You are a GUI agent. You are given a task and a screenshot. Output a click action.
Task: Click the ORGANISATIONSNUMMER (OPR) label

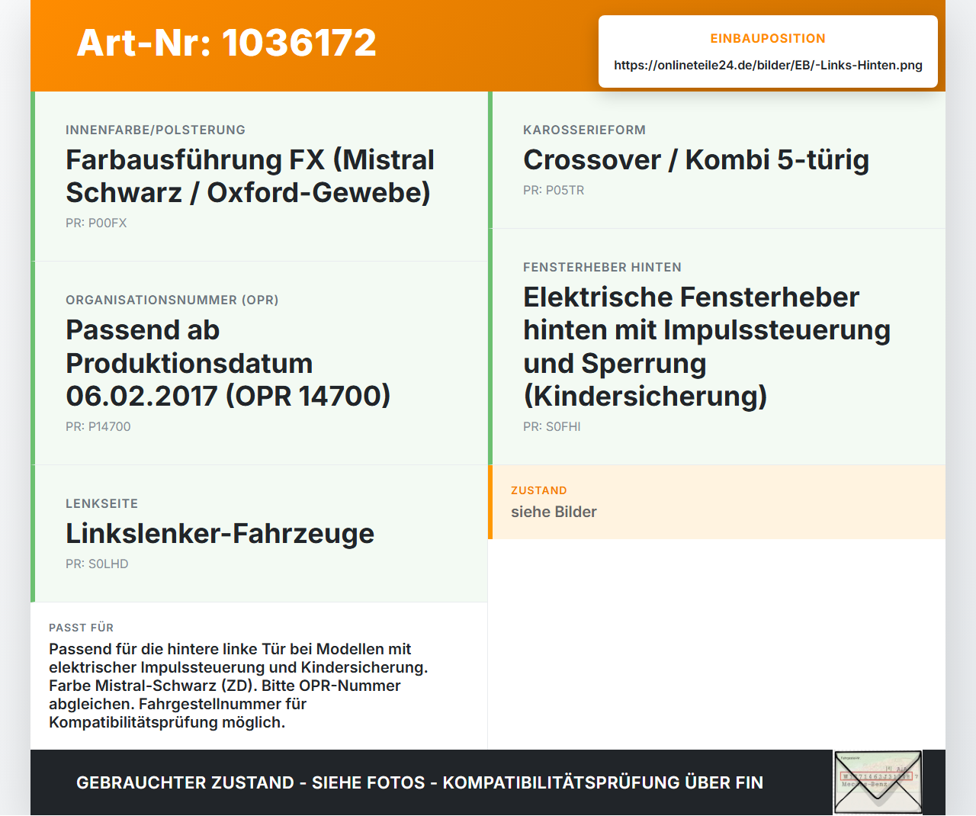click(x=172, y=300)
